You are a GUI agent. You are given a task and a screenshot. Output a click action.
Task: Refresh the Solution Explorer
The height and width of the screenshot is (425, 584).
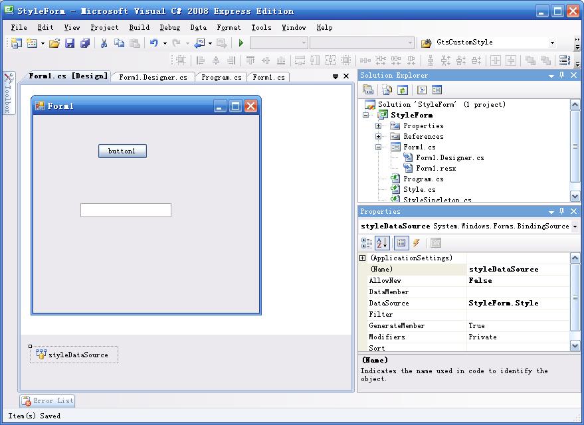pos(403,90)
